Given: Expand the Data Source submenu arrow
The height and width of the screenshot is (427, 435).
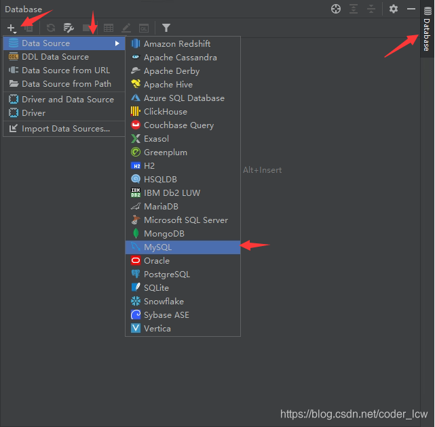Looking at the screenshot, I should [117, 43].
